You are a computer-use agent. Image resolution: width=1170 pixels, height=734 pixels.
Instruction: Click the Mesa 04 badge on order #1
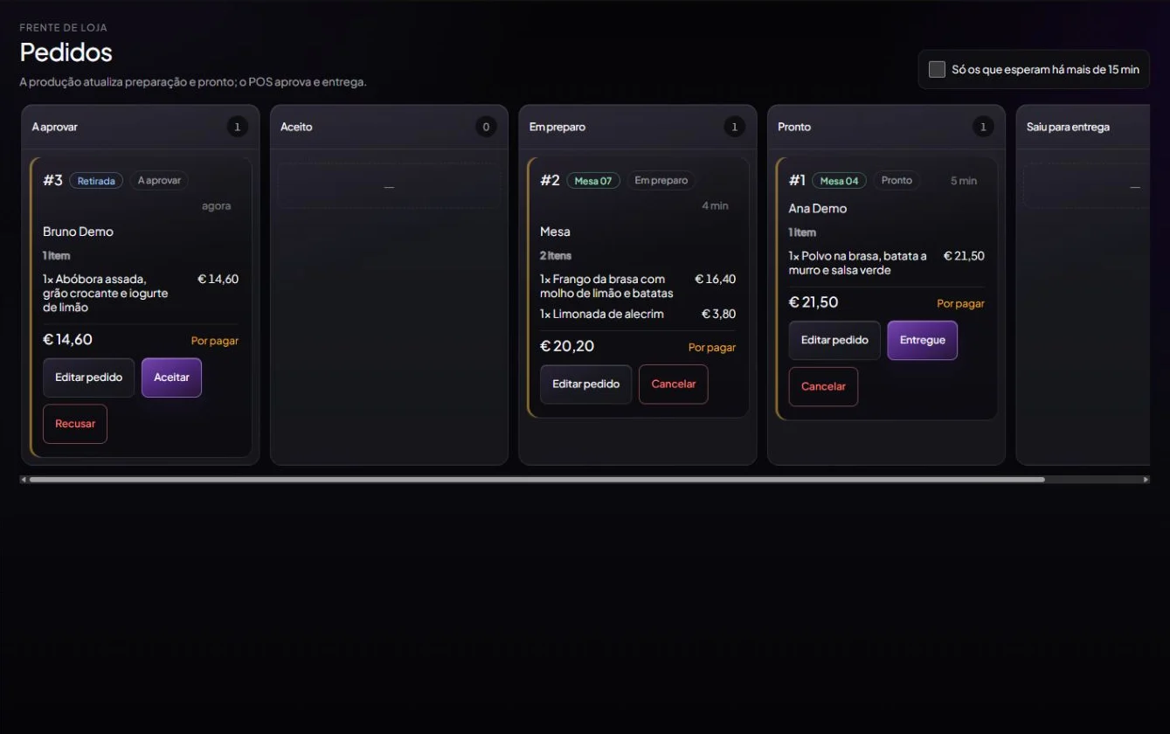point(839,181)
